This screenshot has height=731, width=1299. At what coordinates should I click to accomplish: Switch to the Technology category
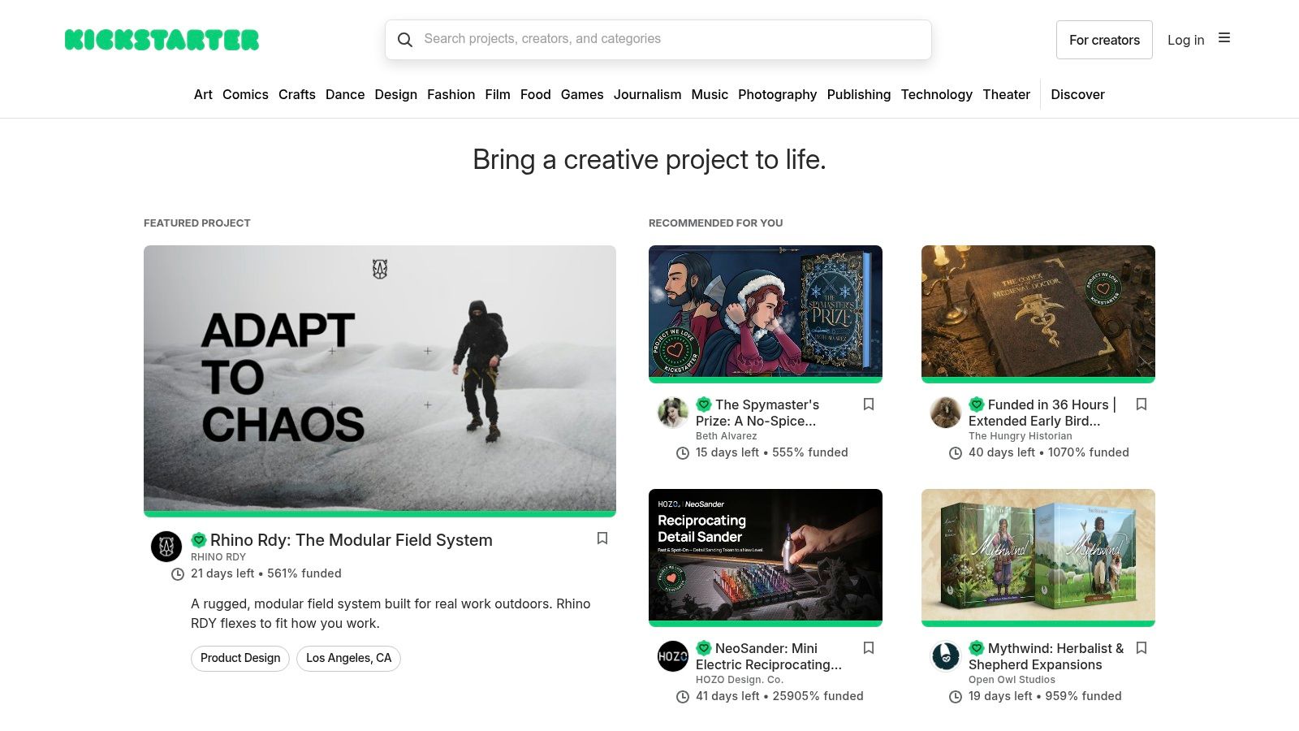(x=936, y=95)
